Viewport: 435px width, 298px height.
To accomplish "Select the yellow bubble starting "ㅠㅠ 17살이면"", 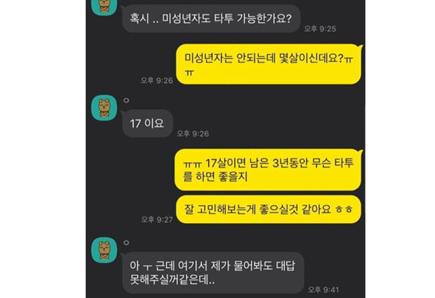I will [x=268, y=169].
